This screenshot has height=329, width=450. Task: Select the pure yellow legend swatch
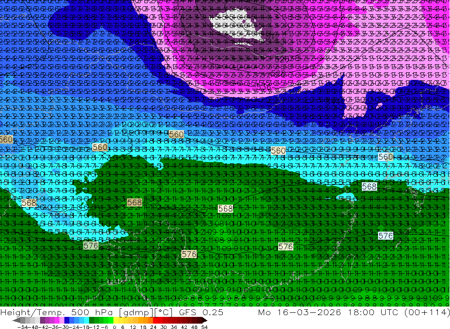click(116, 320)
